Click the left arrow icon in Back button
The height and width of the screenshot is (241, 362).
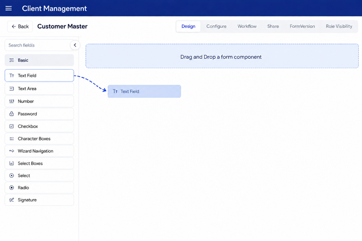(x=14, y=26)
